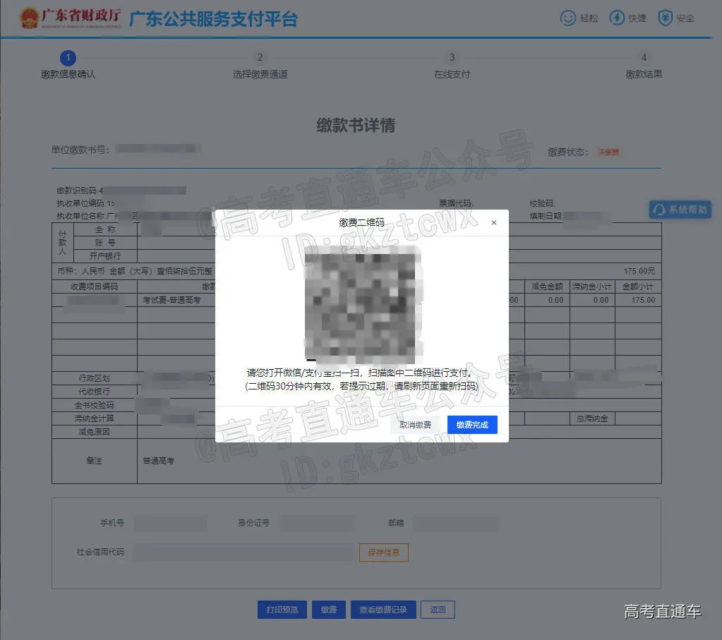Image resolution: width=722 pixels, height=640 pixels.
Task: Select step circle 2 选择缴费通道
Action: click(260, 58)
